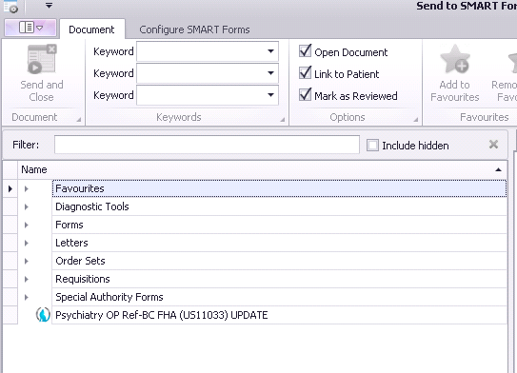Expand the Requisitions tree node

pos(27,280)
